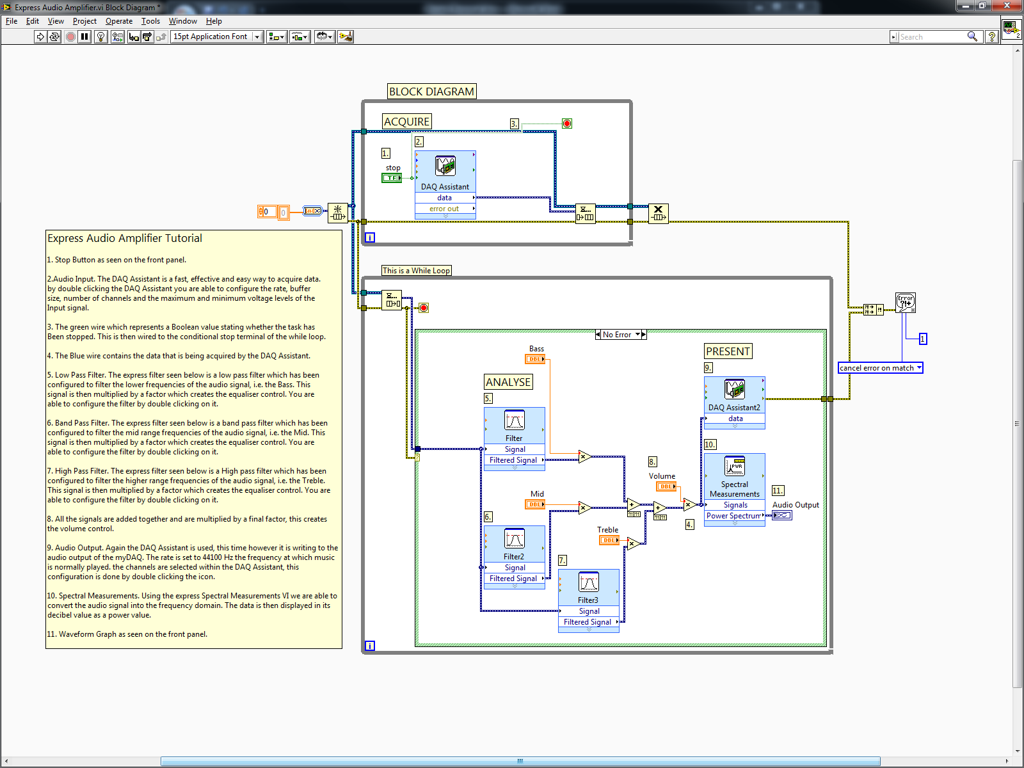Click lower while loop conditional stop terminal

coord(424,308)
